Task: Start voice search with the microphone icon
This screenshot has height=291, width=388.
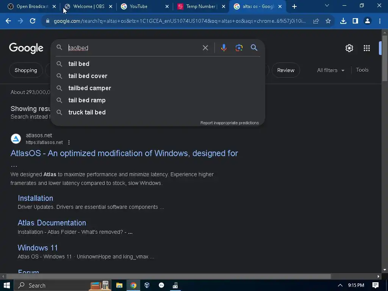Action: pyautogui.click(x=224, y=48)
